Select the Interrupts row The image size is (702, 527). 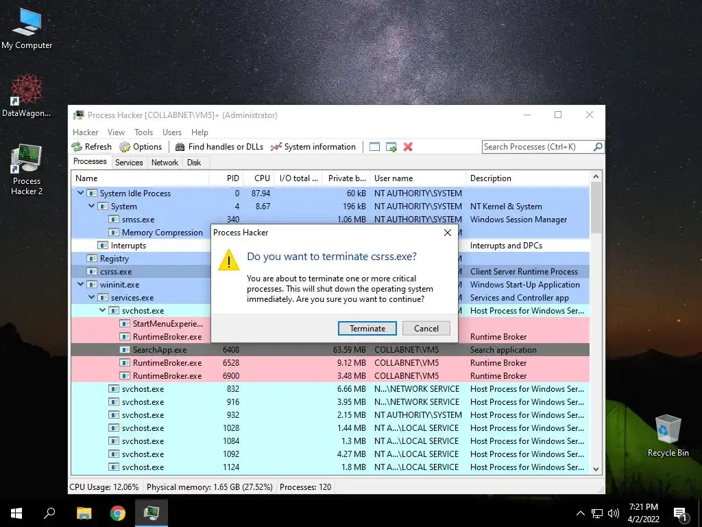(x=330, y=246)
